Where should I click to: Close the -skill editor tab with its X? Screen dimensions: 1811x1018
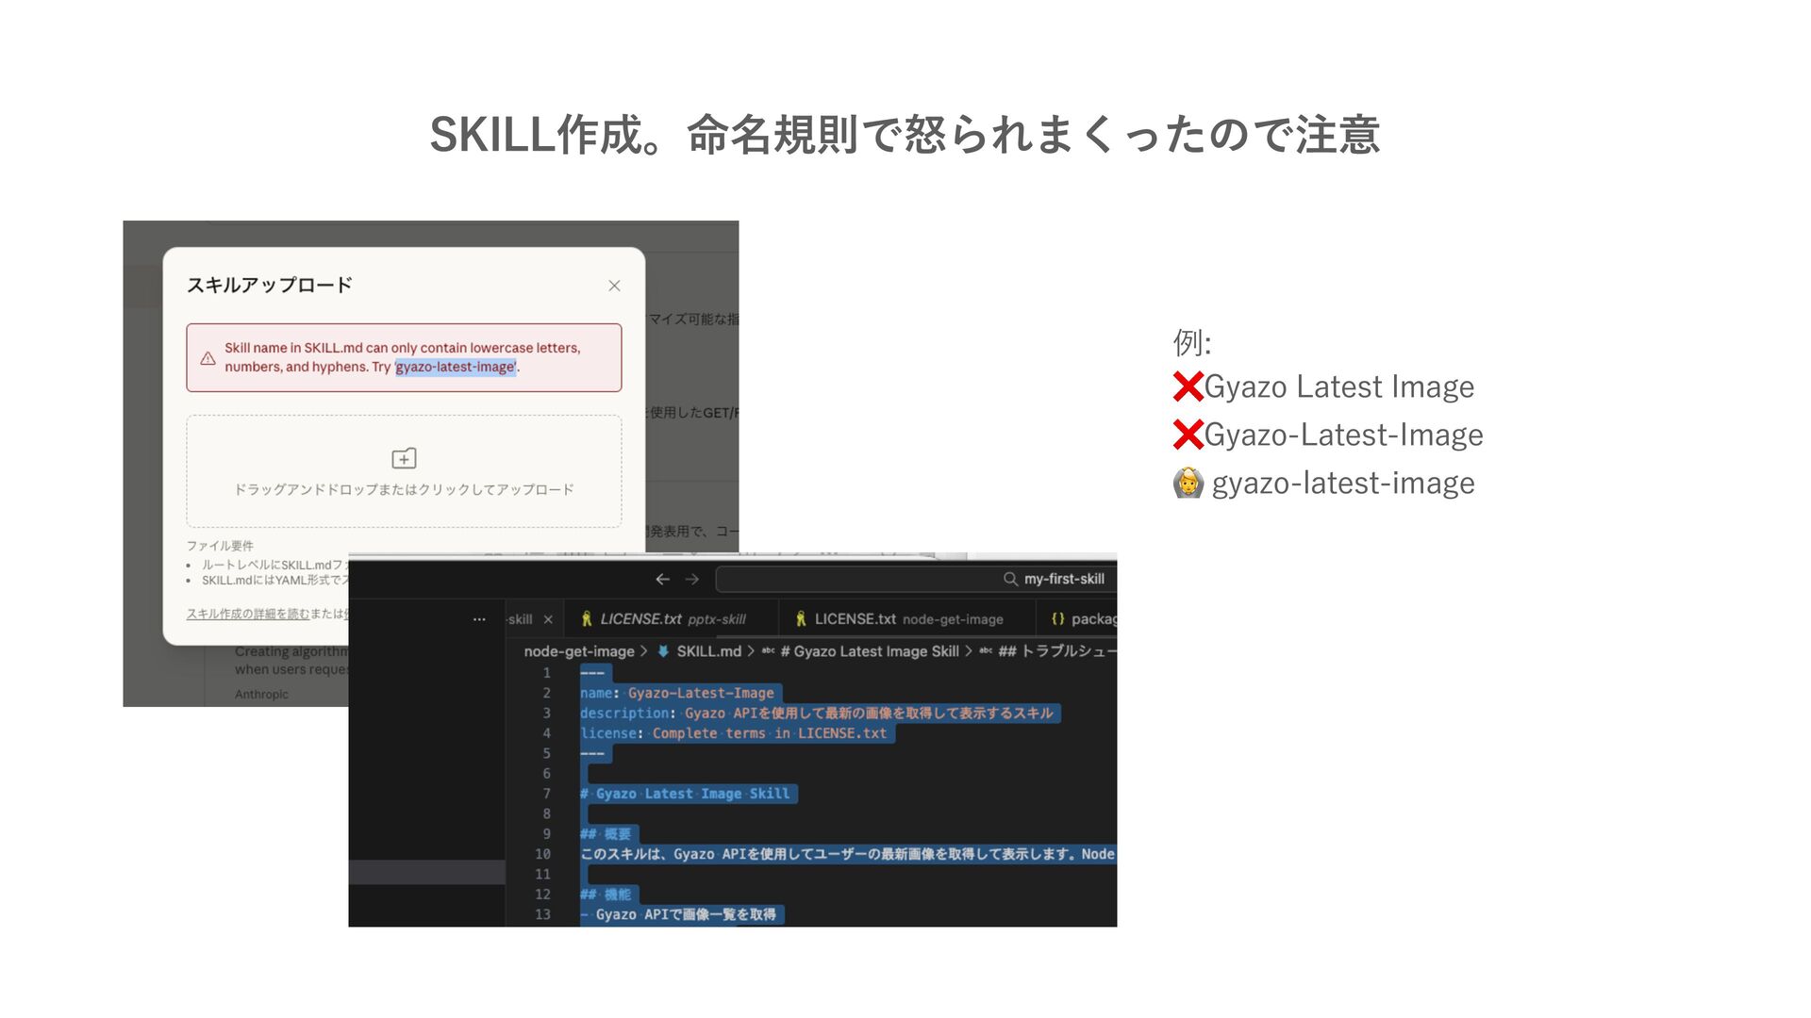pyautogui.click(x=548, y=619)
